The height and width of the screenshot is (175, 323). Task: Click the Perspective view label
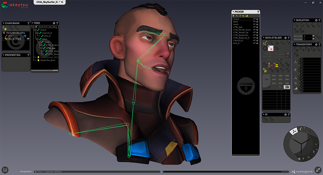[25, 171]
